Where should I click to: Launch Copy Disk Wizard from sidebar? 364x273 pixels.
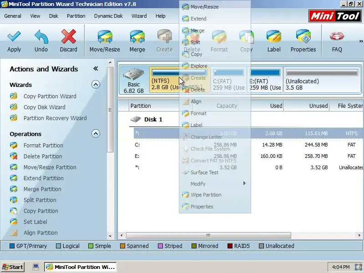tap(44, 107)
